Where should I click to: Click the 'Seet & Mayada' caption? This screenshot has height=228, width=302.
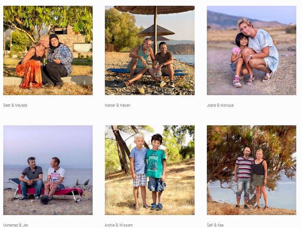coord(15,105)
